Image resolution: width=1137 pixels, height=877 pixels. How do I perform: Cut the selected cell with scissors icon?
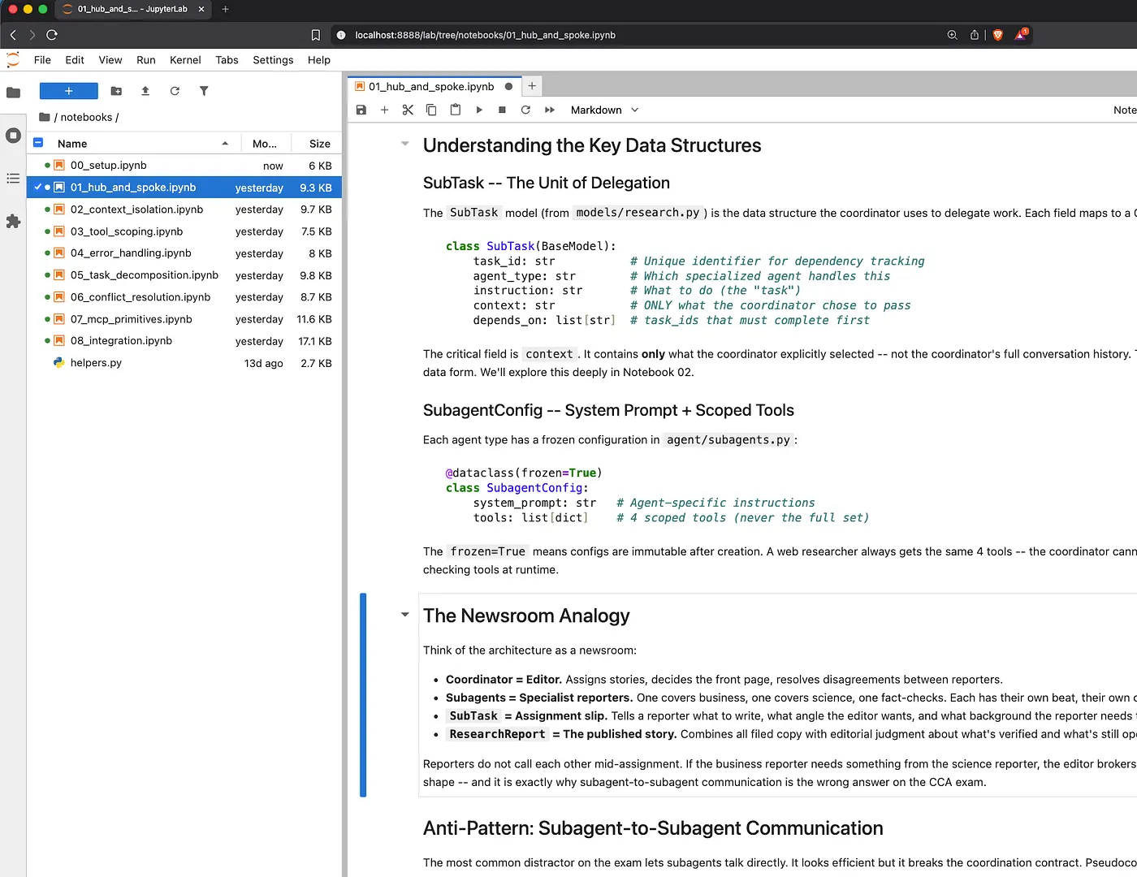tap(408, 110)
